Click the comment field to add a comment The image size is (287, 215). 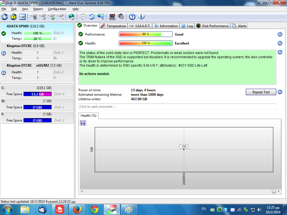pos(177,107)
